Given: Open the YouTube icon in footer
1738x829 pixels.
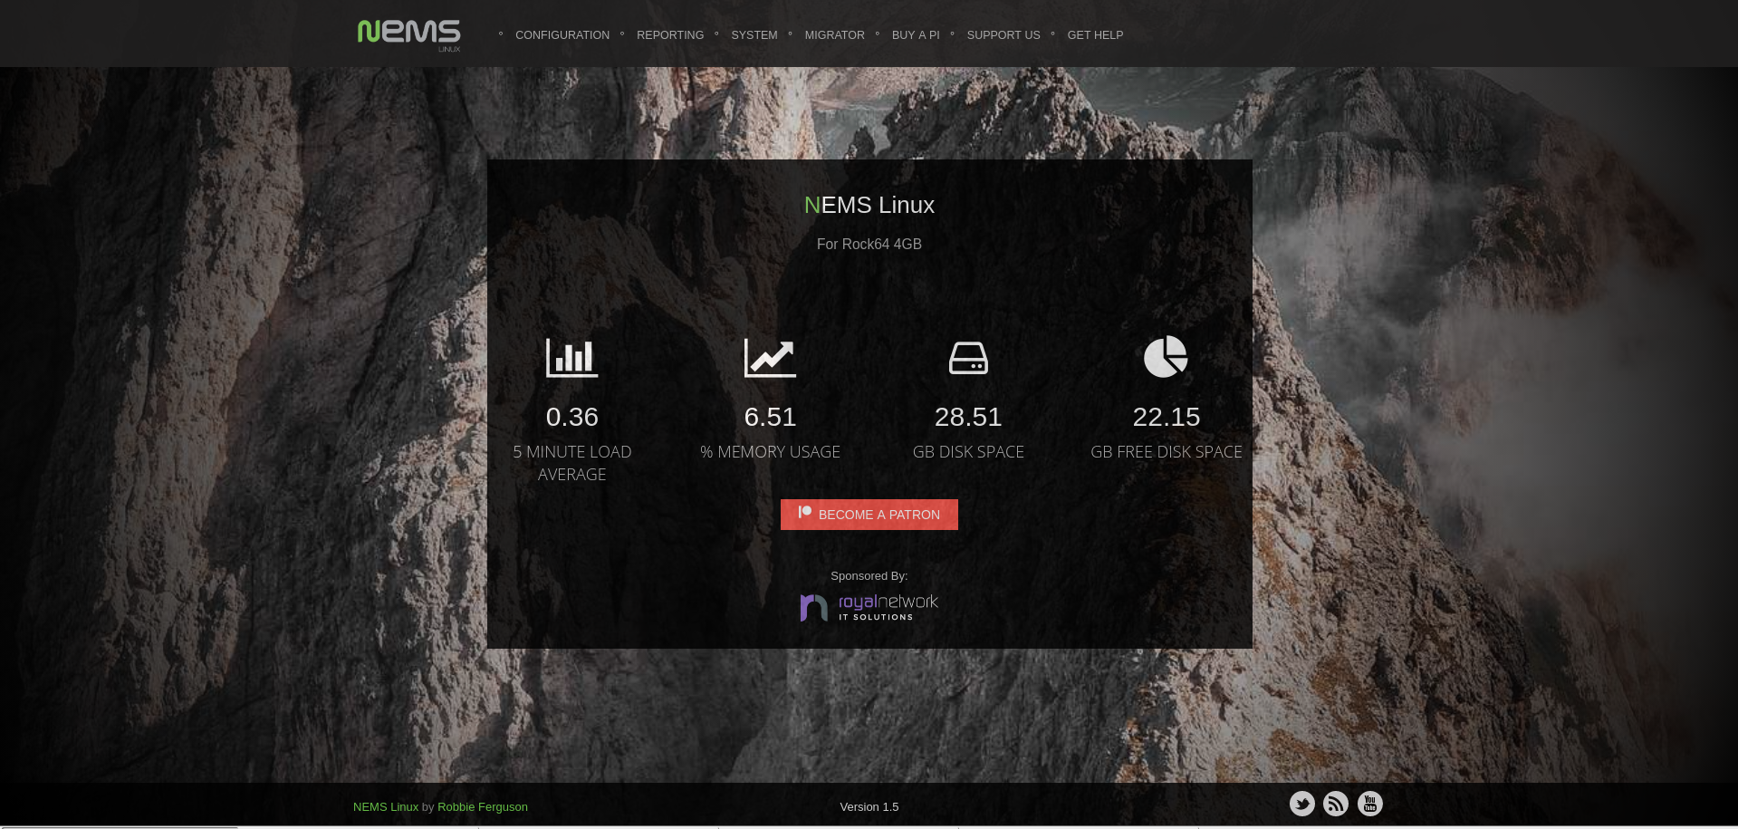Looking at the screenshot, I should 1370,804.
